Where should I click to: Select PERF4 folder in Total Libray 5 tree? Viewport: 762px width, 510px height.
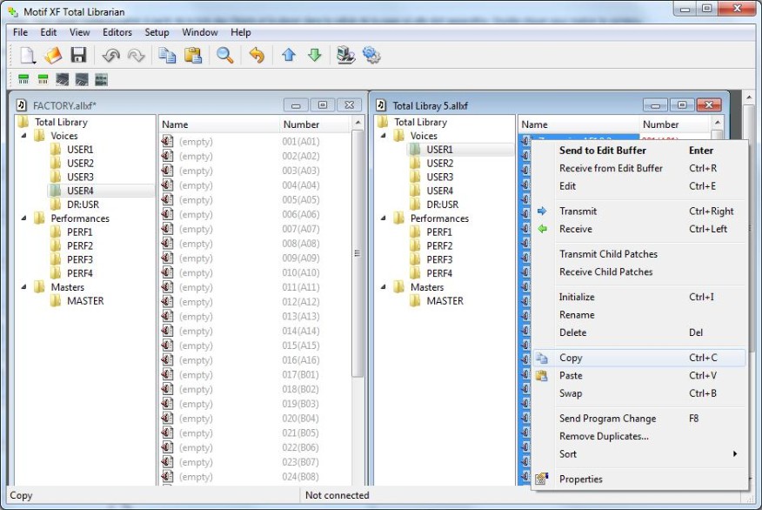click(x=439, y=273)
